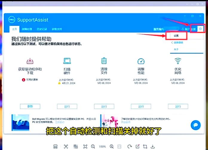The height and width of the screenshot is (150, 208).
Task: Click the 1:1 actual size icon
Action: coord(119,147)
